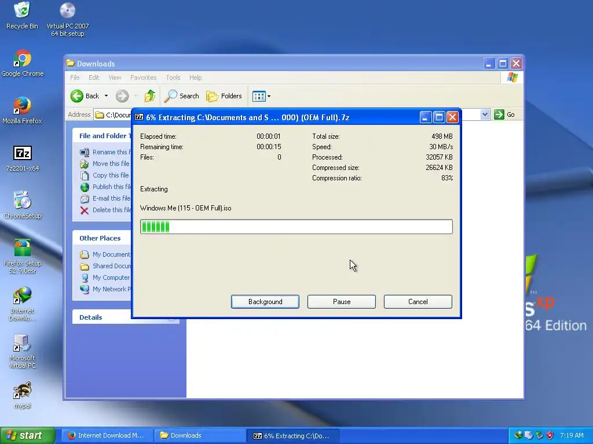The image size is (593, 444).
Task: Click the Remaining time value 00:00:15
Action: pos(269,147)
